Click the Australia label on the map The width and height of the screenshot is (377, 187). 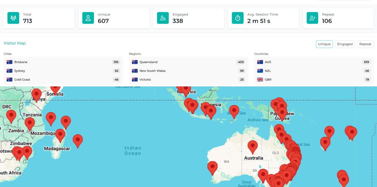[254, 158]
